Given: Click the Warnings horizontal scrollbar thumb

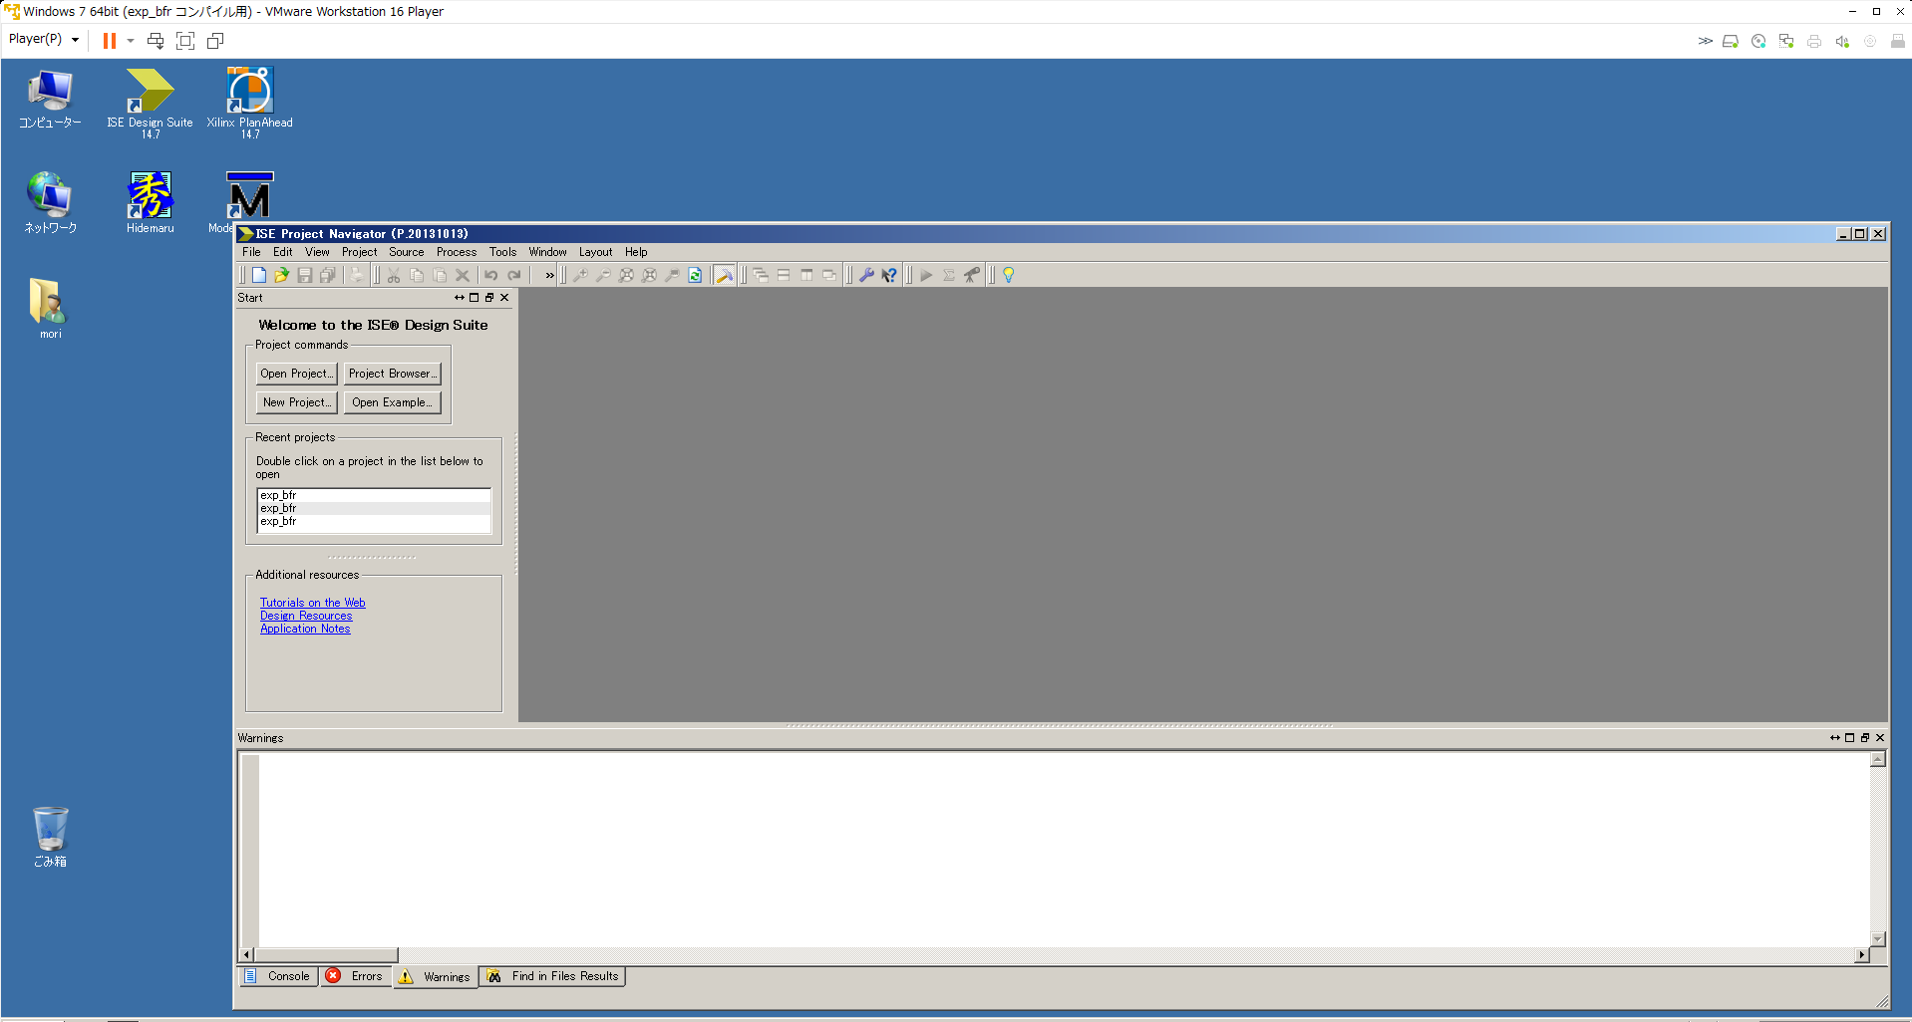Looking at the screenshot, I should pos(326,954).
